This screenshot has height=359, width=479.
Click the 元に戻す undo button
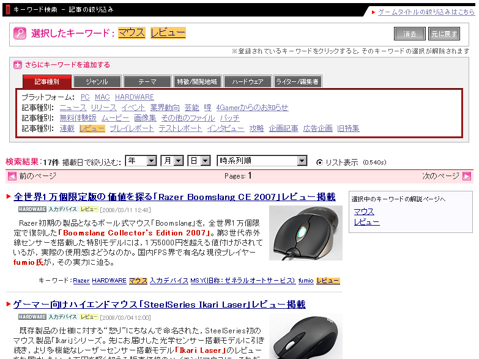444,34
